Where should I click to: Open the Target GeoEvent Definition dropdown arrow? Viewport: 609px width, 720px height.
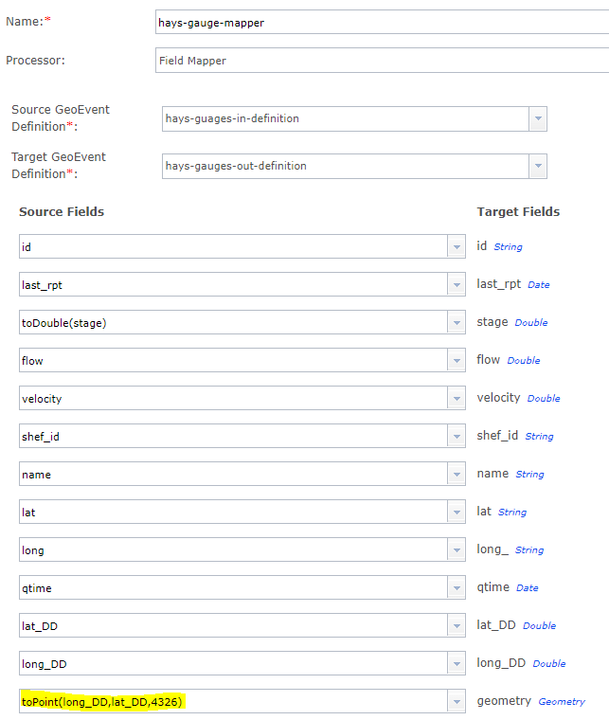538,166
